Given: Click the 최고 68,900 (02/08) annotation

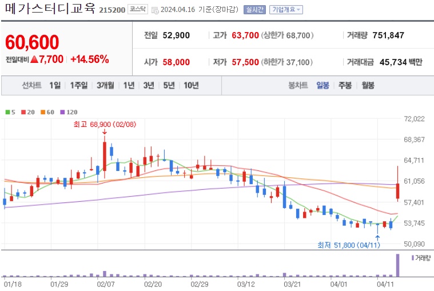Looking at the screenshot, I should [105, 124].
